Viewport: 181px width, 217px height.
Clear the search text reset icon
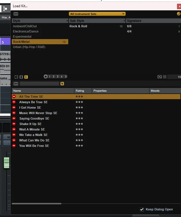(x=16, y=84)
